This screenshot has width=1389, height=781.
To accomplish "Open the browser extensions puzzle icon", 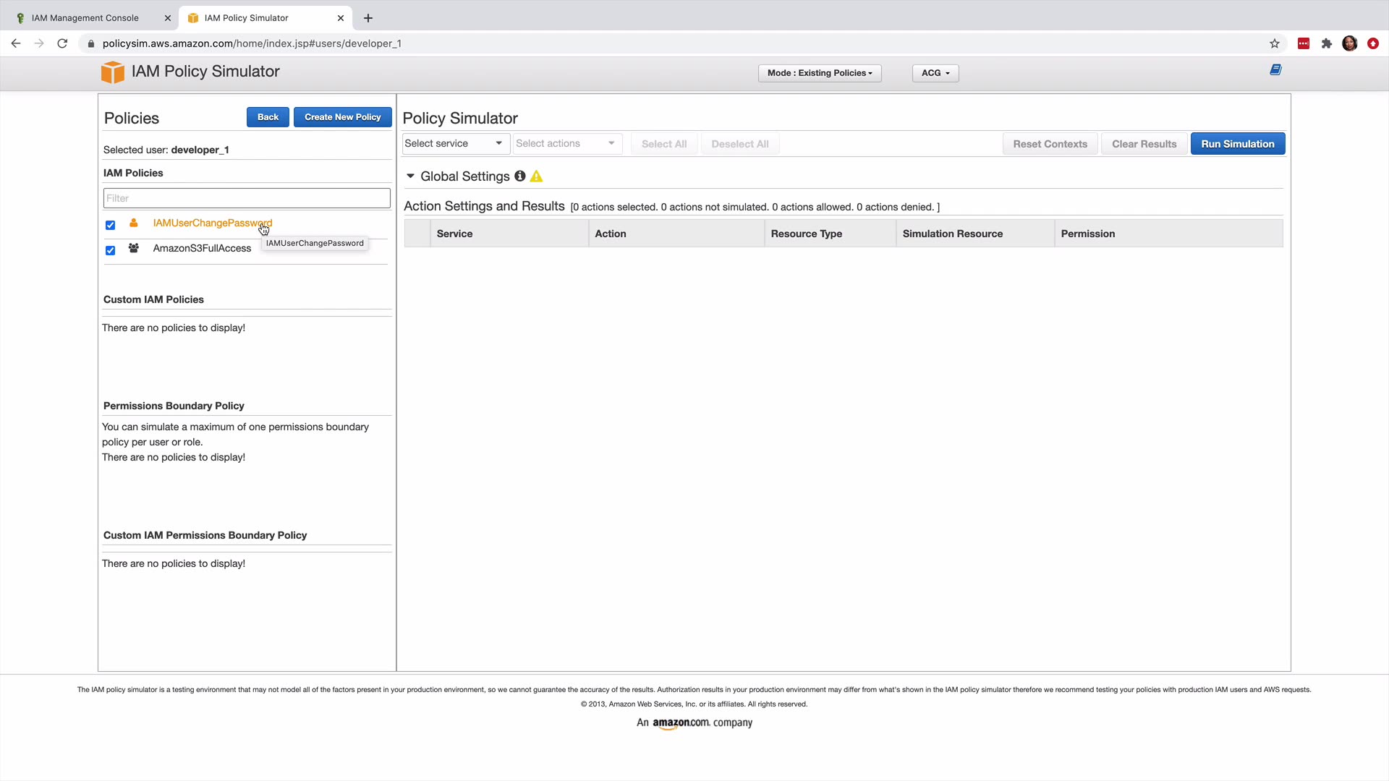I will 1326,43.
